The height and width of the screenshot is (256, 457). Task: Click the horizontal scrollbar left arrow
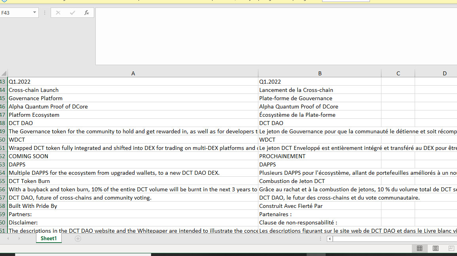click(x=330, y=239)
